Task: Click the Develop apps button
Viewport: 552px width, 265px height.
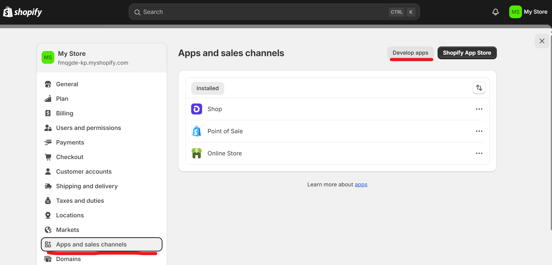Action: click(x=410, y=53)
